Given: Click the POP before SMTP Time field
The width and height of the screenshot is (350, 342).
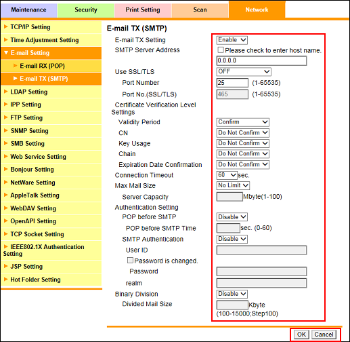Looking at the screenshot, I should (228, 228).
